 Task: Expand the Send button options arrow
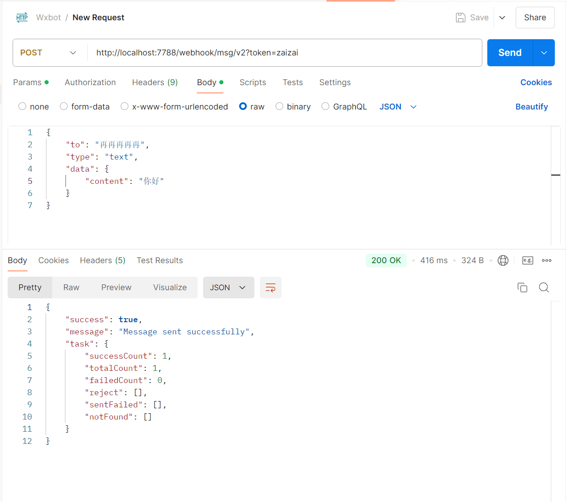click(x=544, y=53)
